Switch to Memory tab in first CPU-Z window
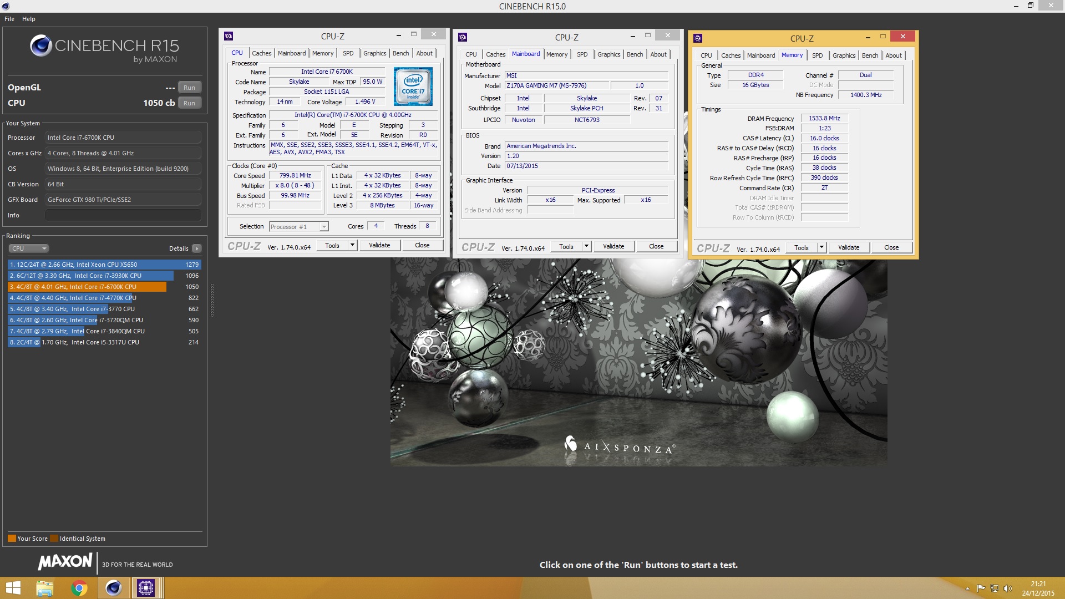Screen dimensions: 1065x599 [x=323, y=53]
